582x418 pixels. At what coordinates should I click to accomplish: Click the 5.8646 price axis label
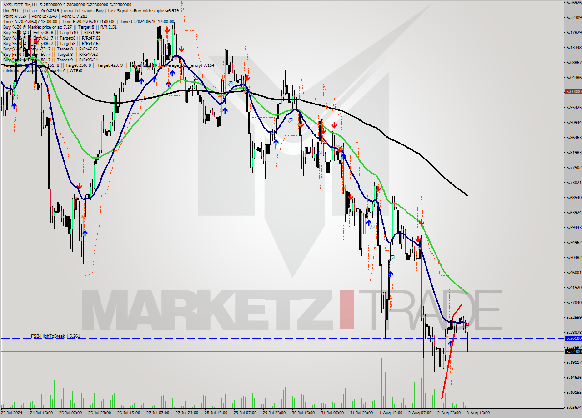[574, 137]
